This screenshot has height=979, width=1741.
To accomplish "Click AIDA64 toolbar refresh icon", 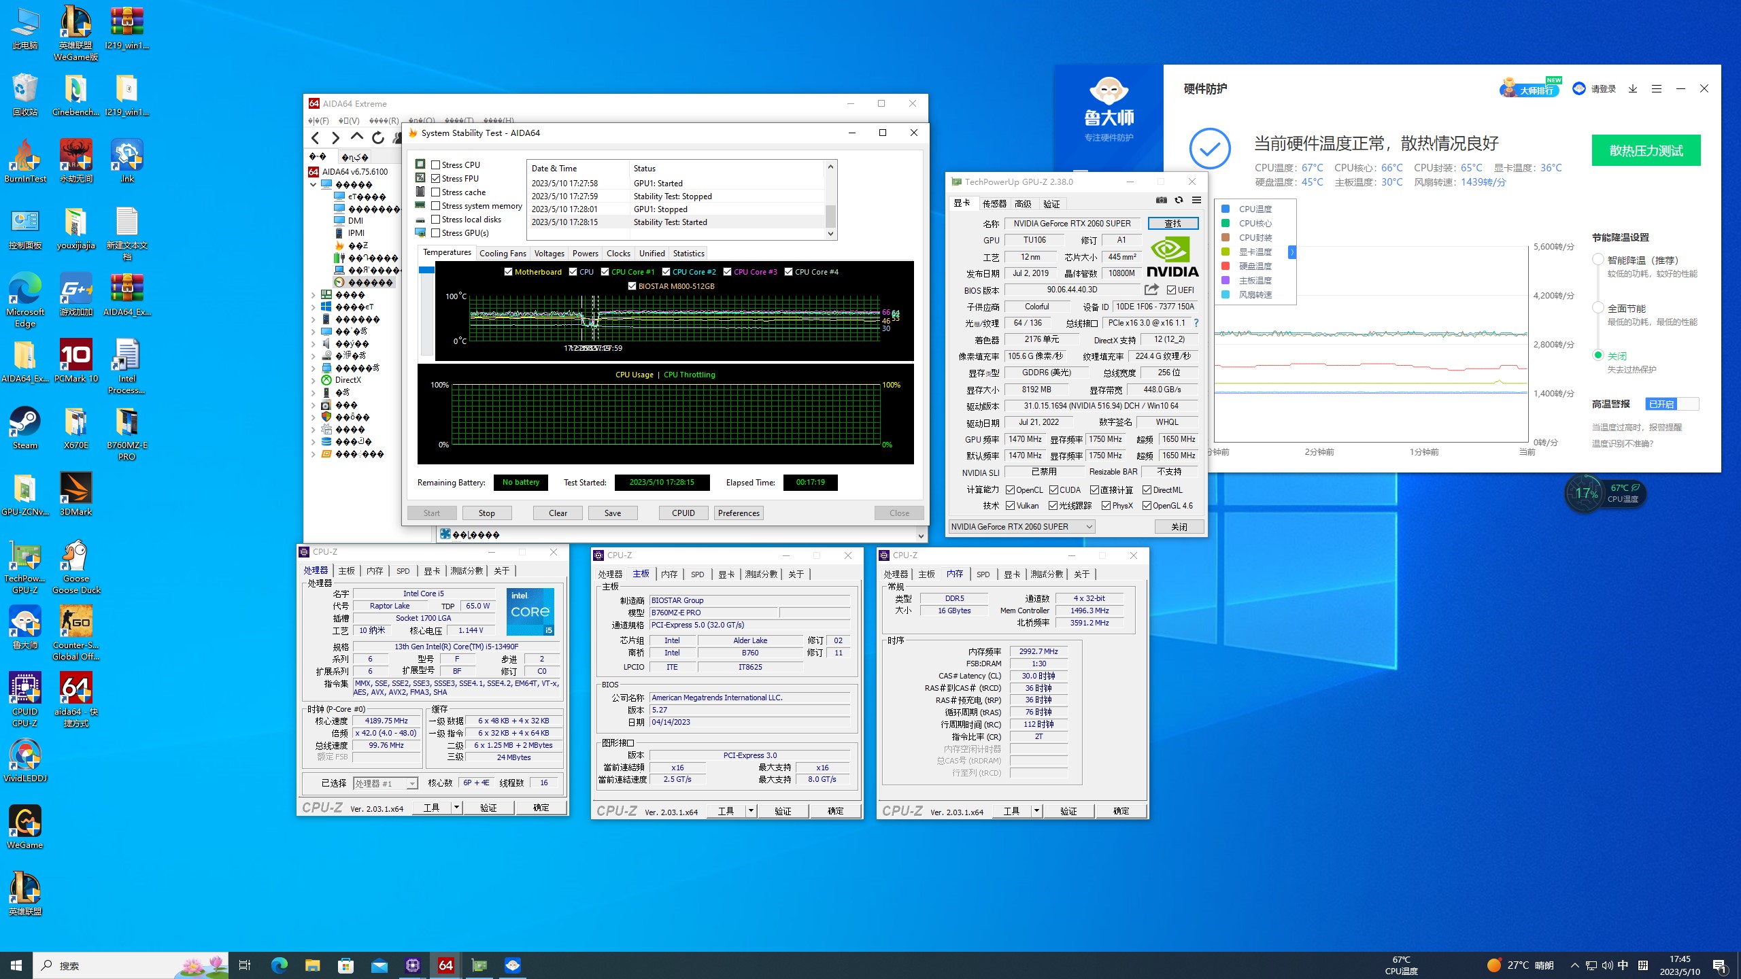I will click(378, 138).
